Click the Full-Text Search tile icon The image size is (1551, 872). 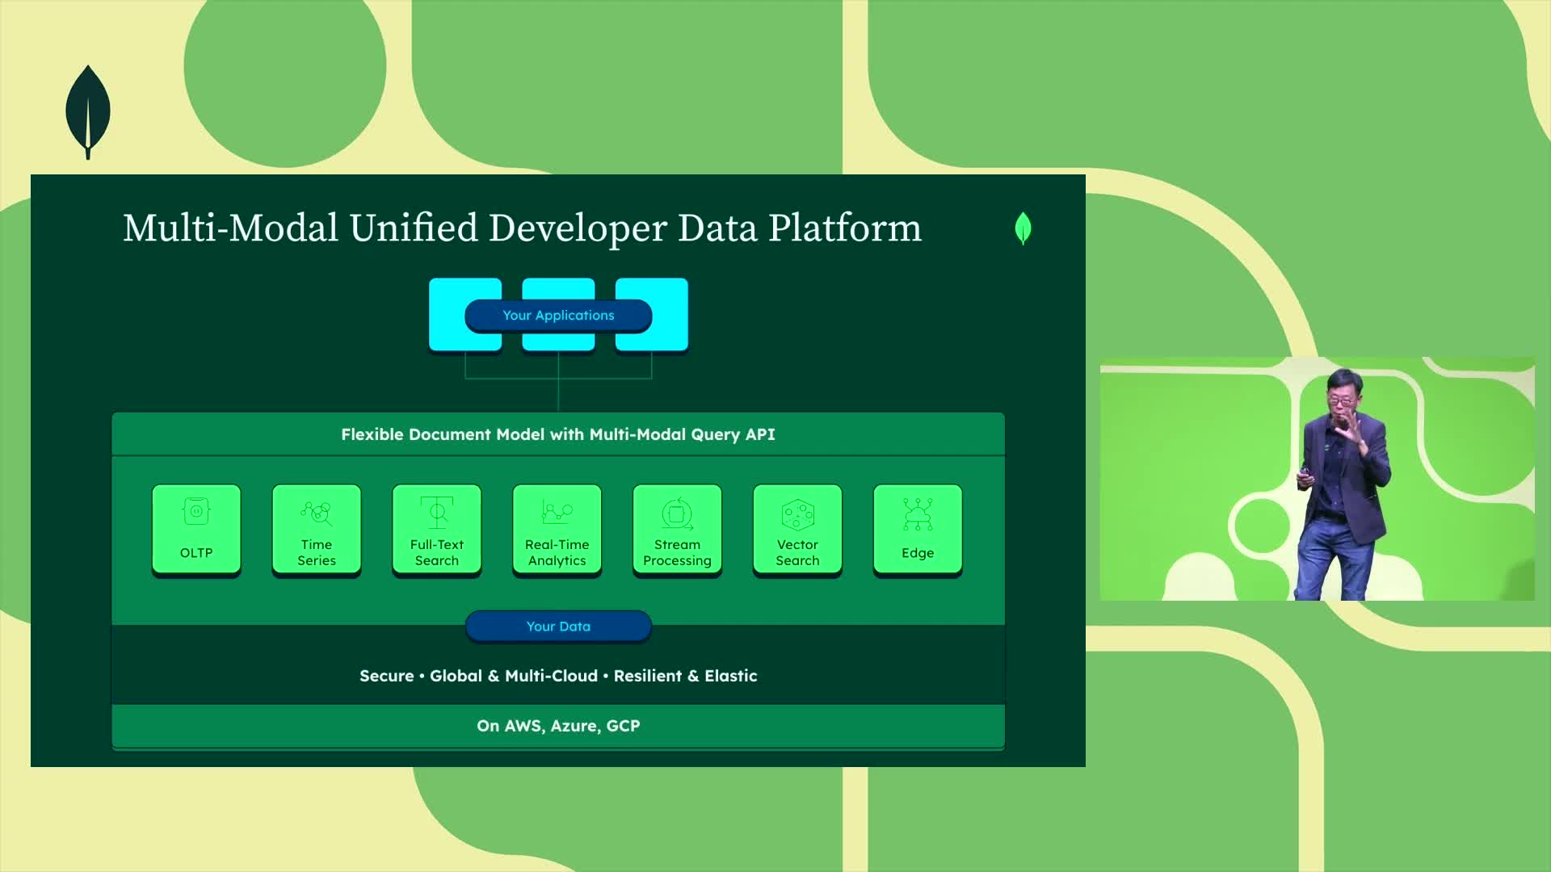(x=437, y=512)
